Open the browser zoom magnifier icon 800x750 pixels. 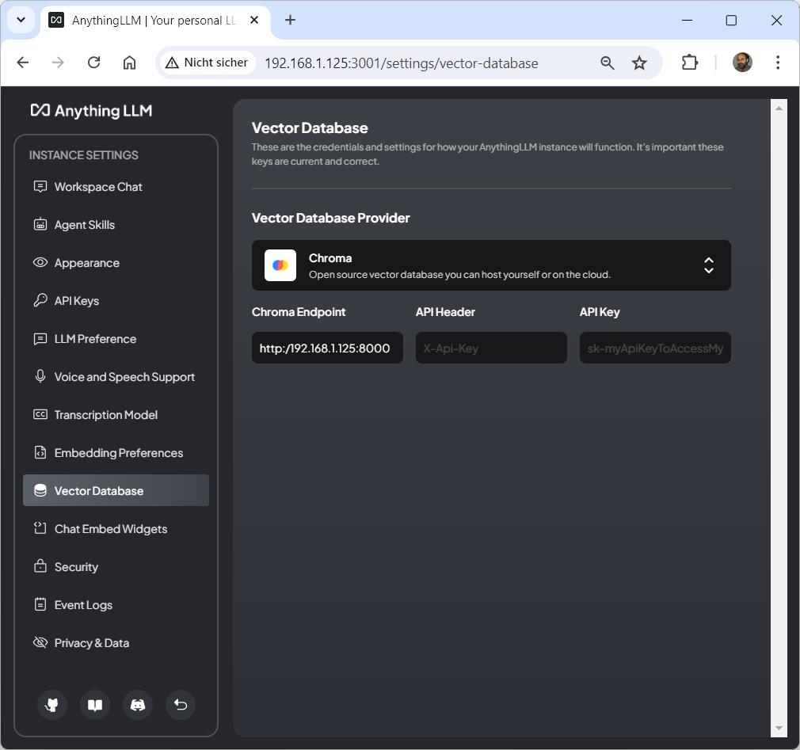click(608, 63)
